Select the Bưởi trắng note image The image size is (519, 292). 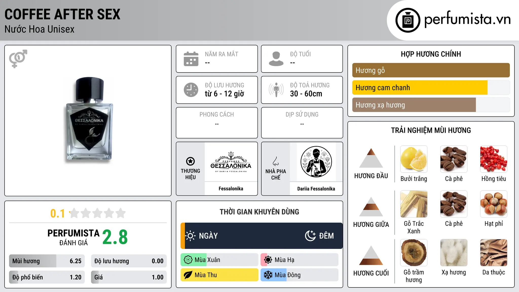coord(414,159)
